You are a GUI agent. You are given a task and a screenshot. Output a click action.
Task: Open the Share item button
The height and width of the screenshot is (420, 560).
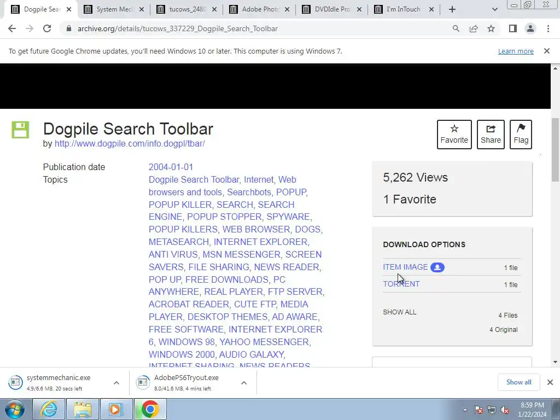tap(491, 135)
